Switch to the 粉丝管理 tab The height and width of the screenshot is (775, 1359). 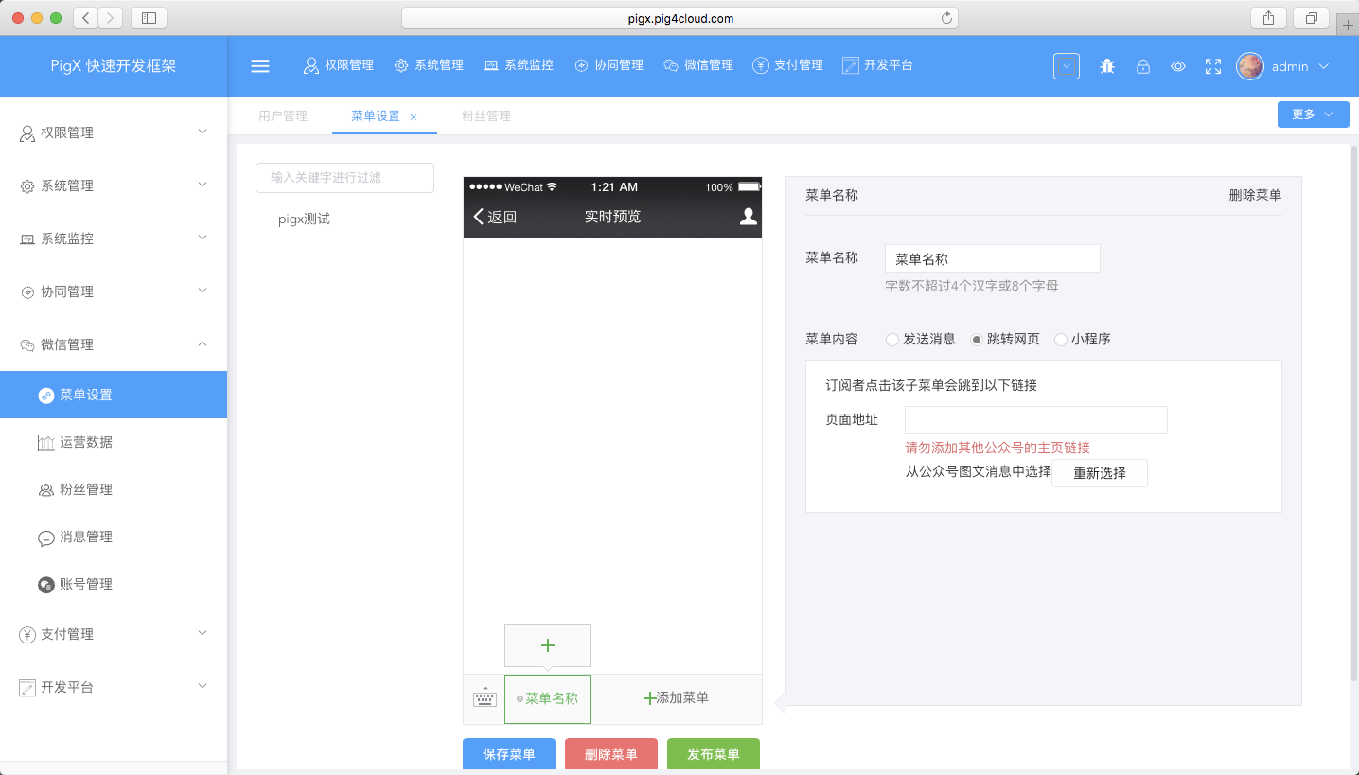pyautogui.click(x=486, y=116)
